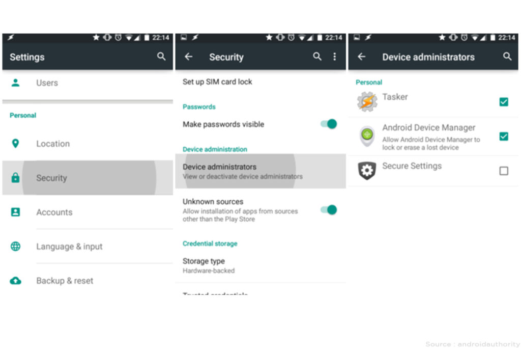
Task: Go back from Device administrators screen
Action: [362, 57]
